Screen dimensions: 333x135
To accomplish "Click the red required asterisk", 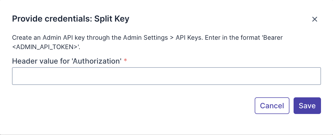I will point(126,61).
